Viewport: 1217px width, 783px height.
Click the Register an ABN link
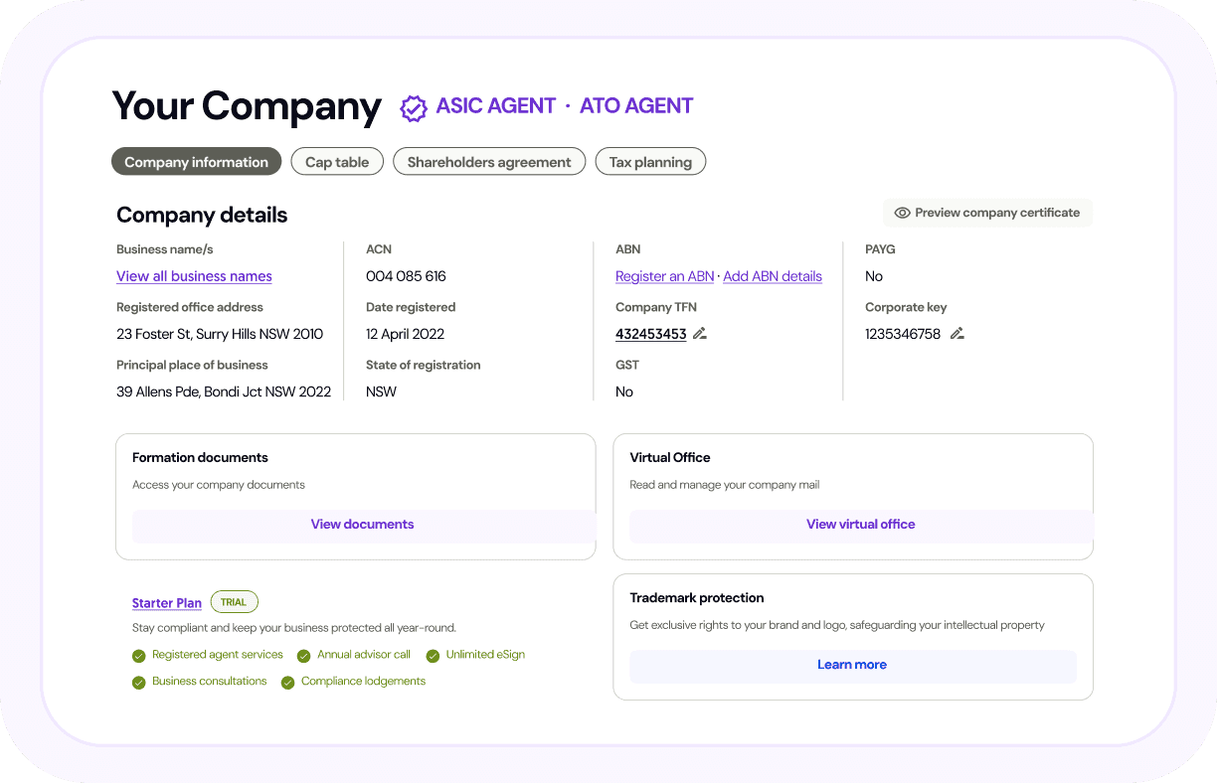click(664, 276)
